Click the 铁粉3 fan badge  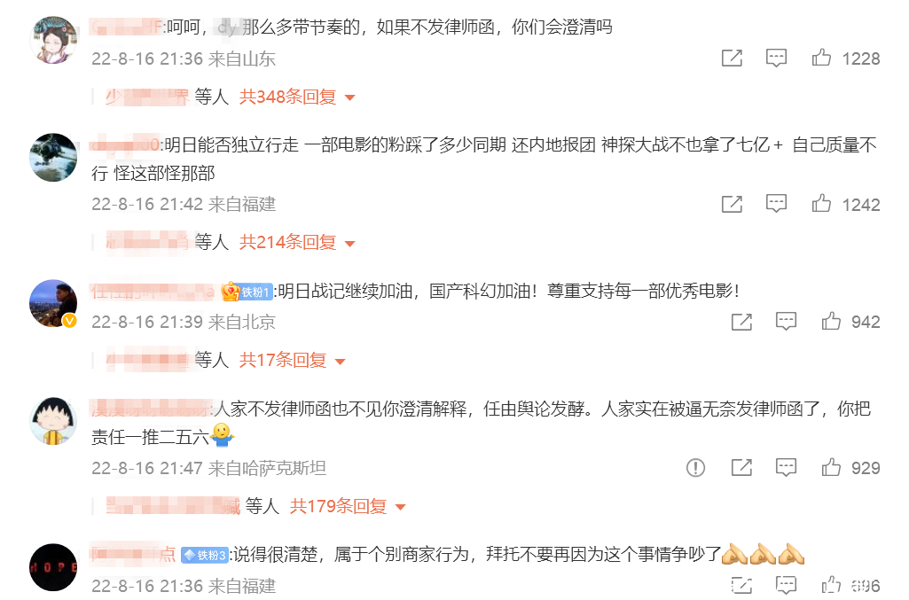point(205,555)
